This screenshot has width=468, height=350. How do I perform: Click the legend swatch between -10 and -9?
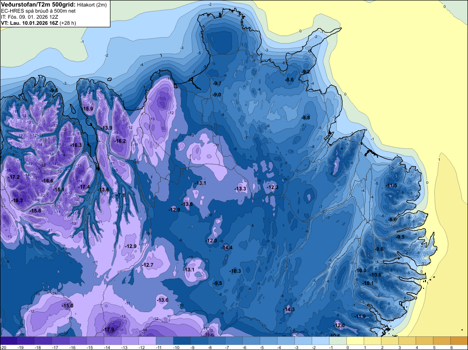pyautogui.click(x=182, y=341)
